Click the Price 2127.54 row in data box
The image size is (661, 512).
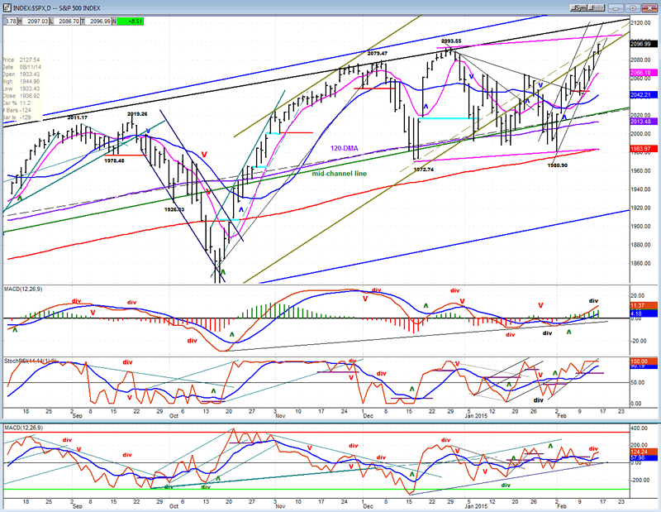21,60
